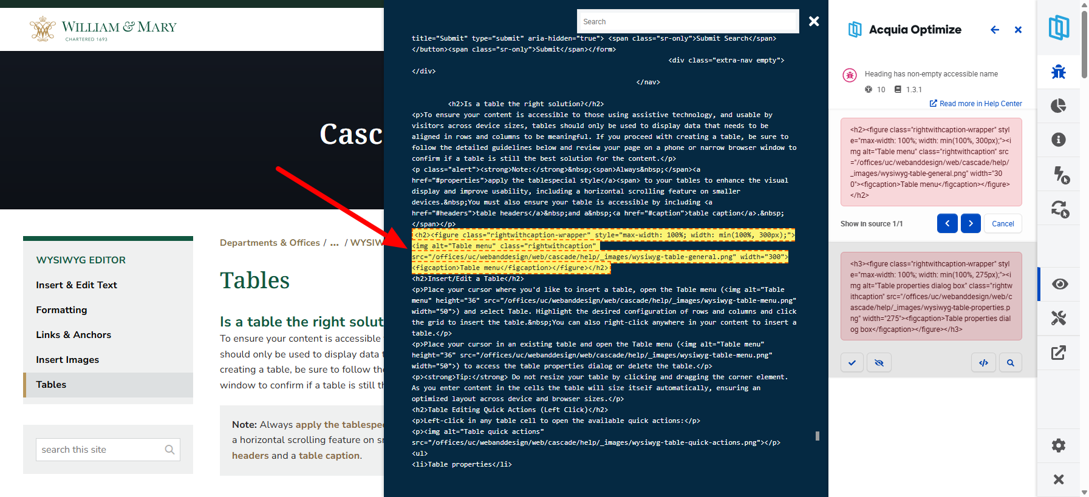Select the lightning bolt click-action icon
Image resolution: width=1089 pixels, height=497 pixels.
click(x=1060, y=175)
